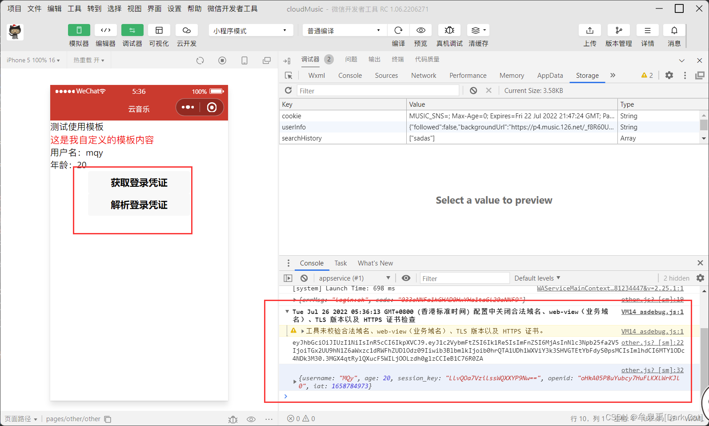This screenshot has height=426, width=709.
Task: Open the hot reload dropdown
Action: click(x=89, y=60)
